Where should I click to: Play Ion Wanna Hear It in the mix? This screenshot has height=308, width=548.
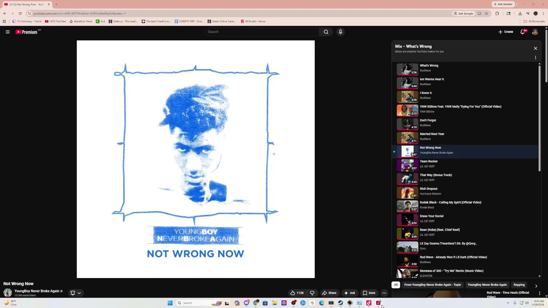pyautogui.click(x=465, y=83)
